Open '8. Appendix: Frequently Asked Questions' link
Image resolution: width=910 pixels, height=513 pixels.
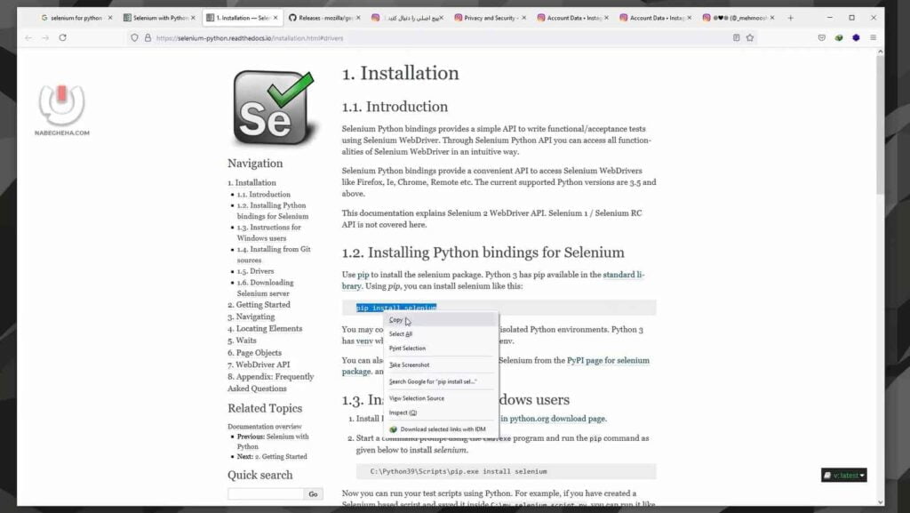pyautogui.click(x=270, y=382)
